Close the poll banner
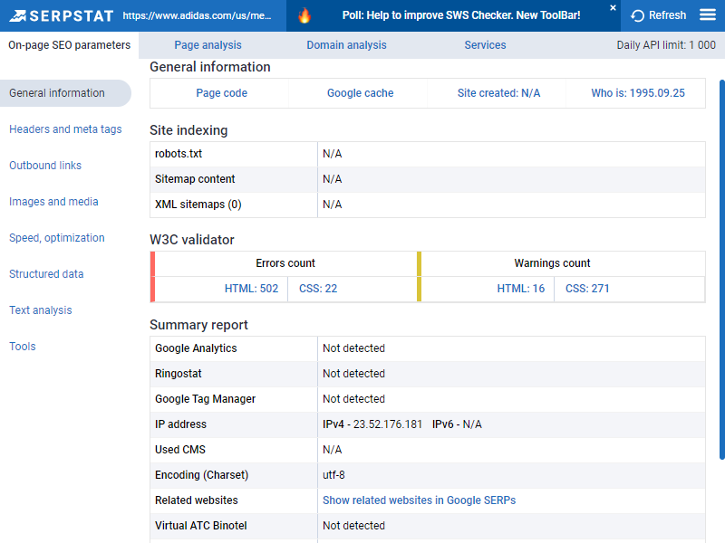 coord(613,8)
